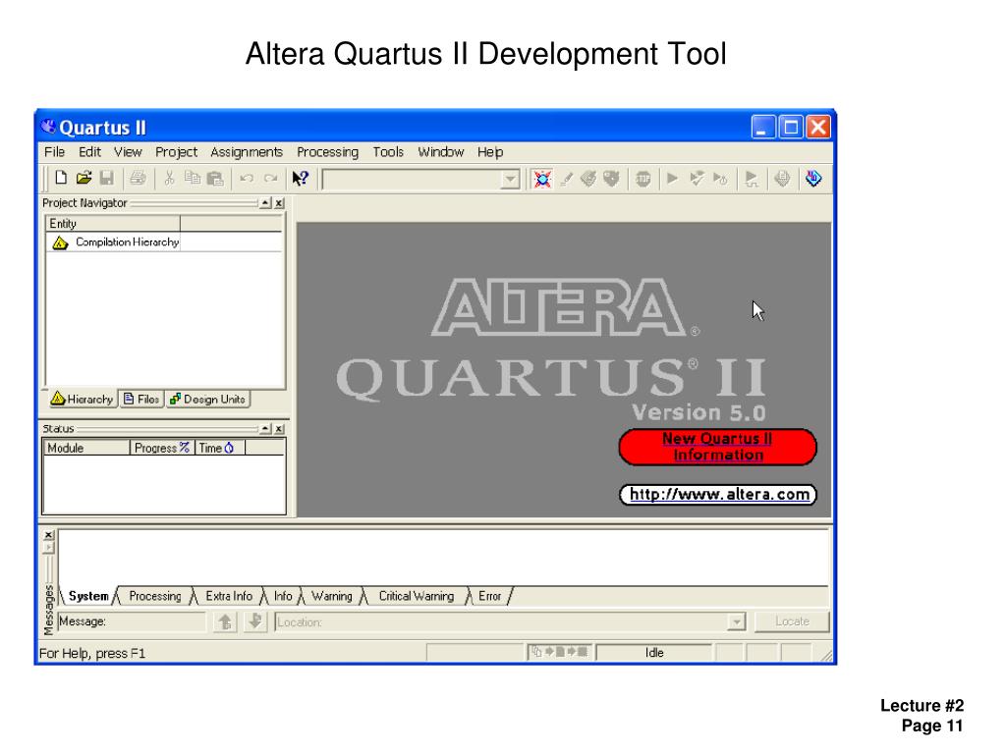This screenshot has width=1006, height=754.
Task: Minimize the Quartus II window
Action: pos(763,127)
